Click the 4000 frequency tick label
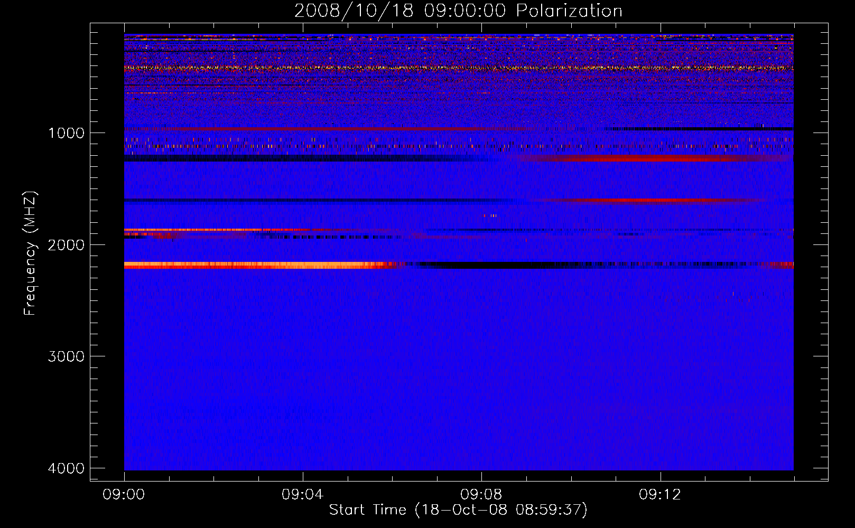Viewport: 855px width, 528px height. [x=67, y=468]
